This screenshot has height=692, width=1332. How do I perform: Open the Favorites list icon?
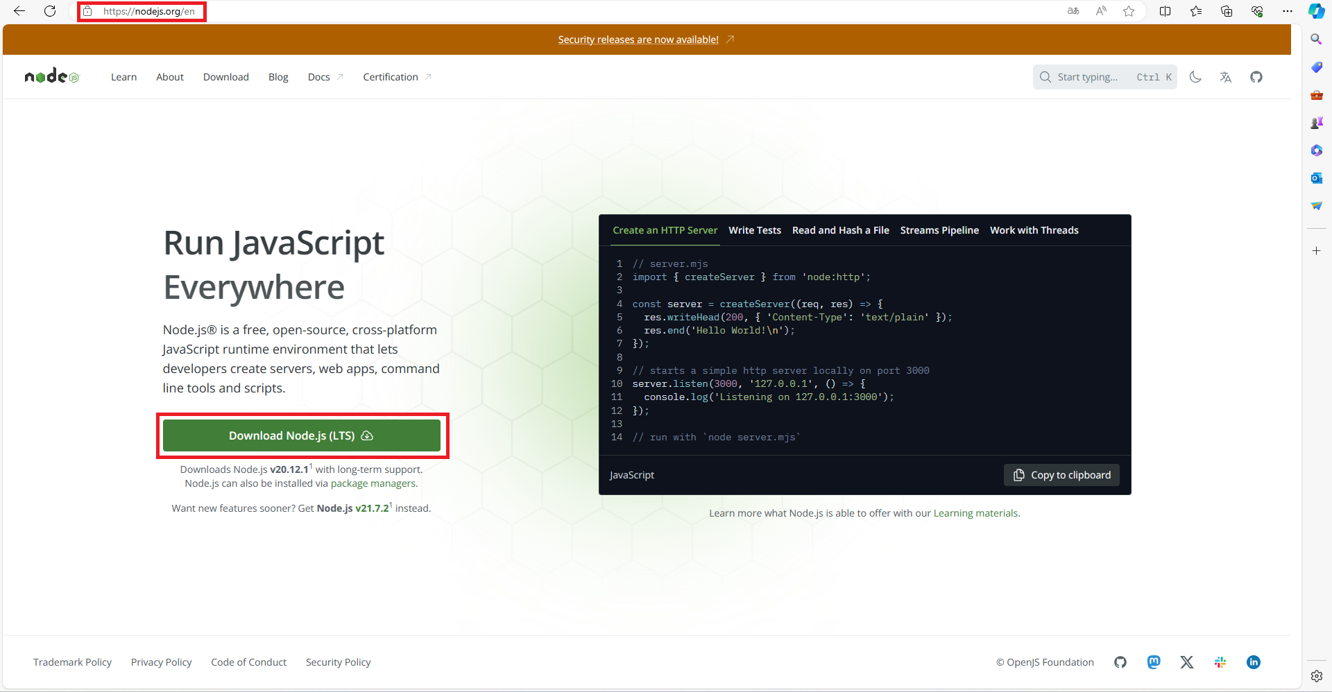click(1196, 11)
